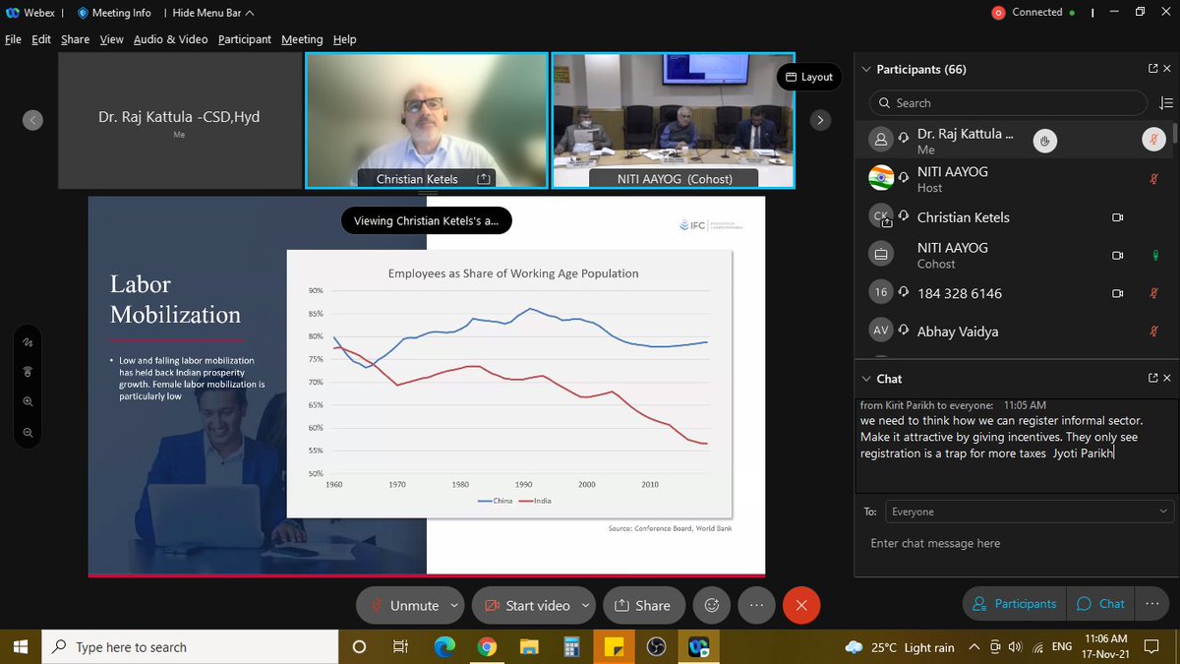Toggle the Chat panel button
Viewport: 1180px width, 664px height.
point(1100,604)
